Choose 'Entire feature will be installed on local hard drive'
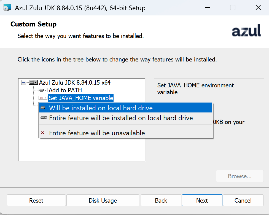 (121, 118)
